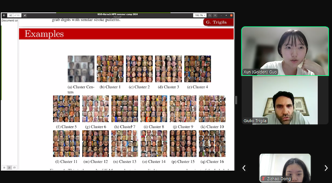This screenshot has width=332, height=183.
Task: Click the 'Giulio Trigila' name label
Action: coord(255,120)
